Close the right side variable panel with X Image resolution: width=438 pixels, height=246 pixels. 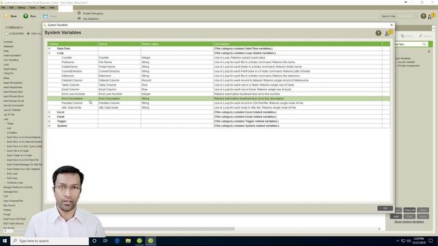(x=429, y=52)
